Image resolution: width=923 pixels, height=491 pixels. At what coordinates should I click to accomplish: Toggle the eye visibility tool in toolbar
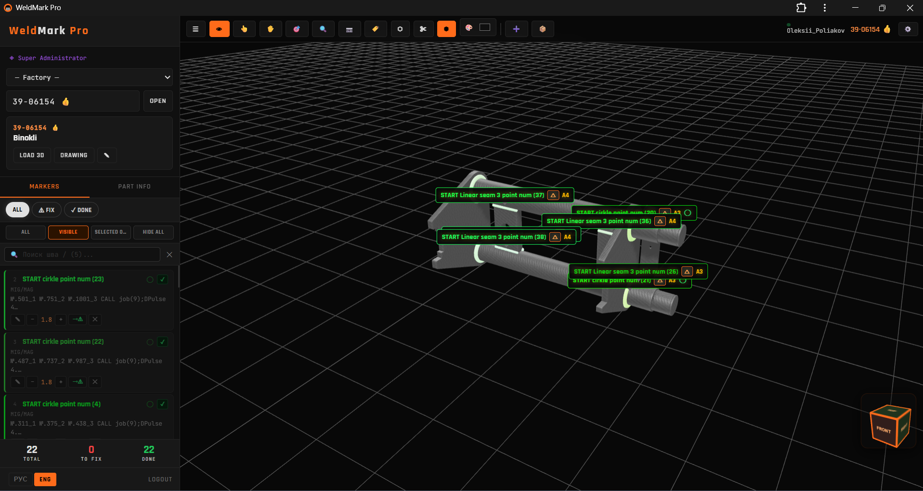click(x=219, y=29)
